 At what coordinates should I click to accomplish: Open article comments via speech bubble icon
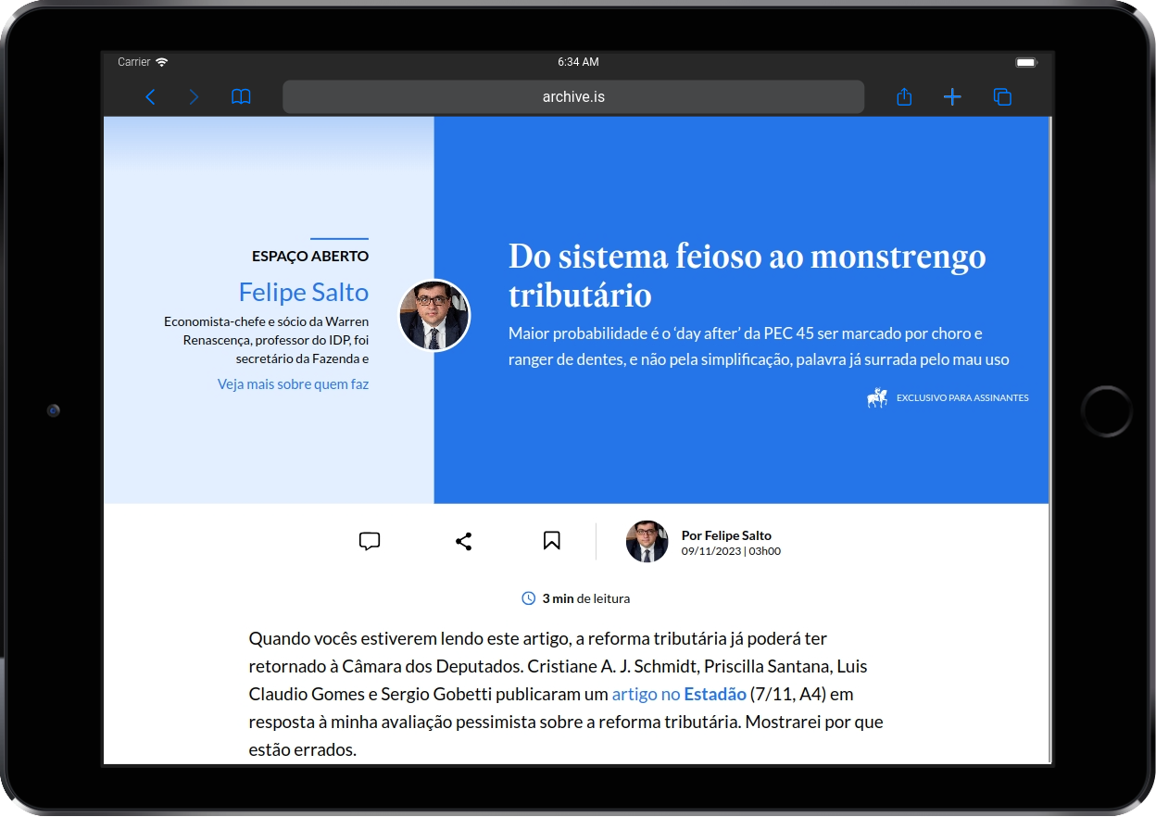point(370,541)
